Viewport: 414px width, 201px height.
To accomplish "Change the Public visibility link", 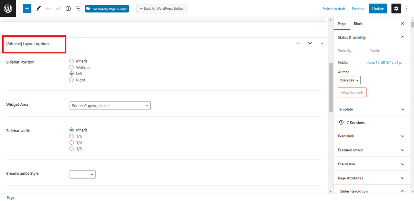I will point(375,51).
